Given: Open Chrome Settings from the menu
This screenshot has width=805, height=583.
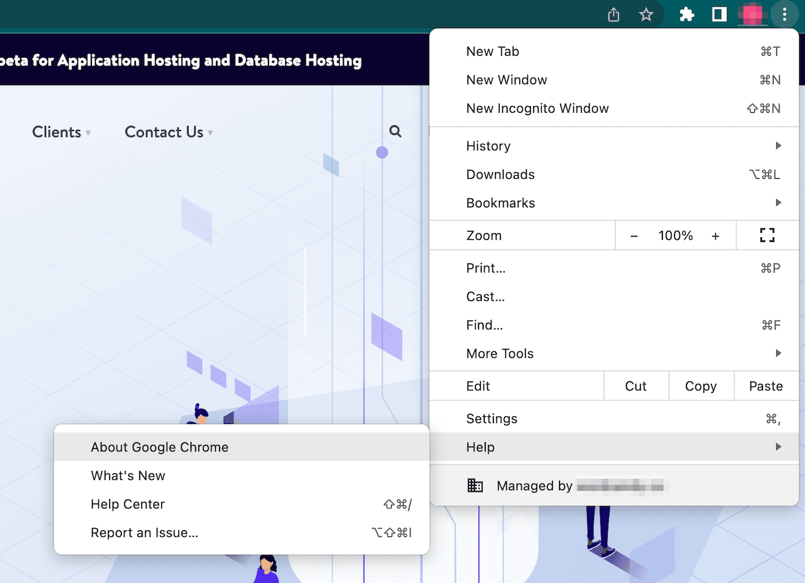Looking at the screenshot, I should pos(492,419).
